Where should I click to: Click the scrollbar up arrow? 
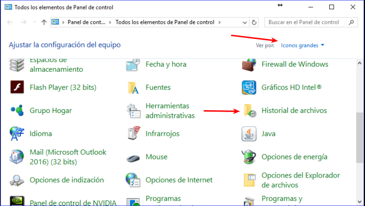360,63
